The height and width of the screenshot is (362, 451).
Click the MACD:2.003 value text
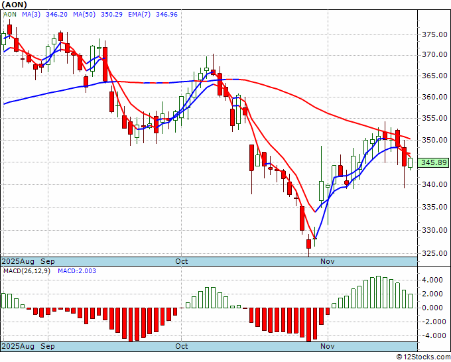pyautogui.click(x=77, y=271)
